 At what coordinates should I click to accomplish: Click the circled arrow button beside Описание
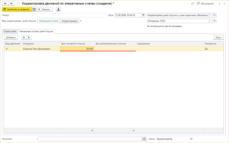pos(144,139)
